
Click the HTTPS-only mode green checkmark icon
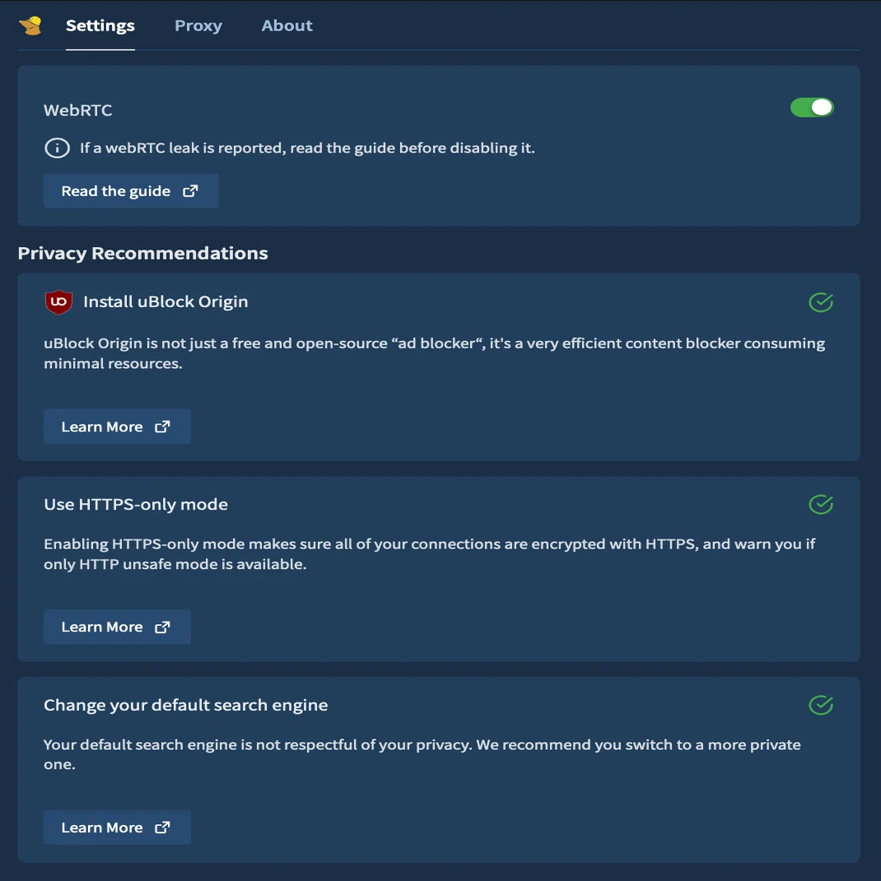click(x=820, y=504)
